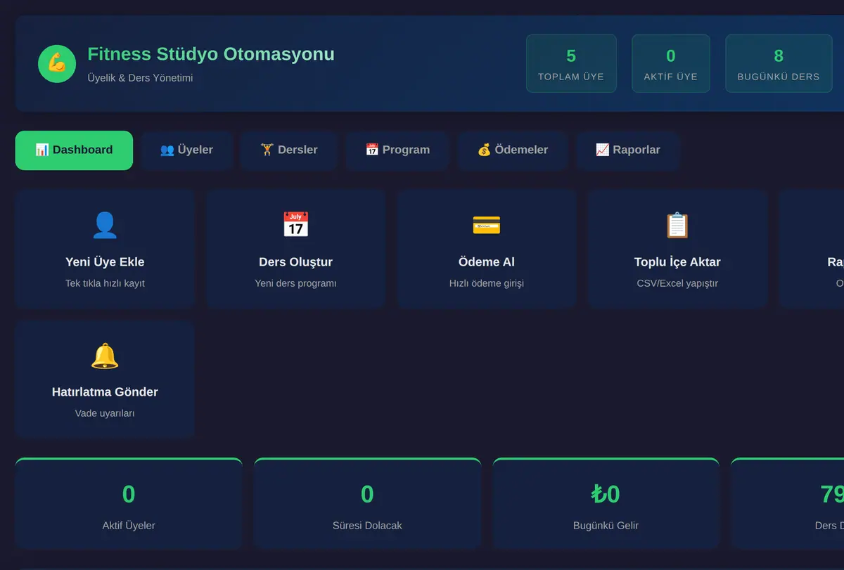Click the Yeni Üye Ekle card title
The image size is (844, 570).
coord(105,262)
